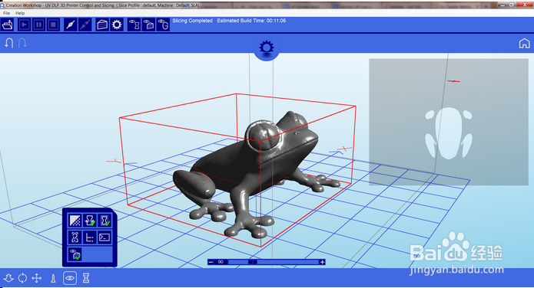Click the plus button on layer slider
The image size is (534, 288).
click(x=322, y=262)
